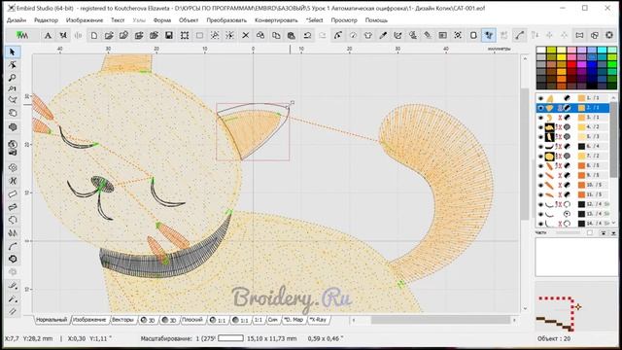Switch to the *X-Ray view tab
The image size is (622, 350).
318,320
